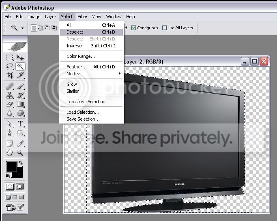Choose Inverse from Select menu
277x221 pixels.
(91, 46)
